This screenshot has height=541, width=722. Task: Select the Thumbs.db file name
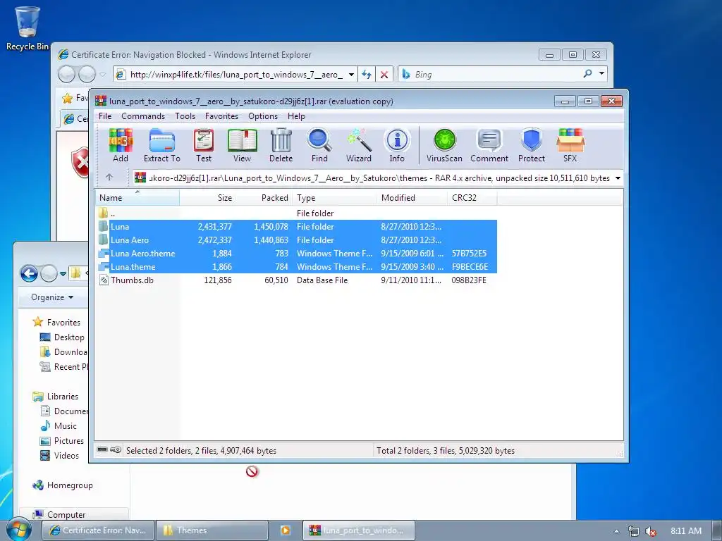pos(132,280)
